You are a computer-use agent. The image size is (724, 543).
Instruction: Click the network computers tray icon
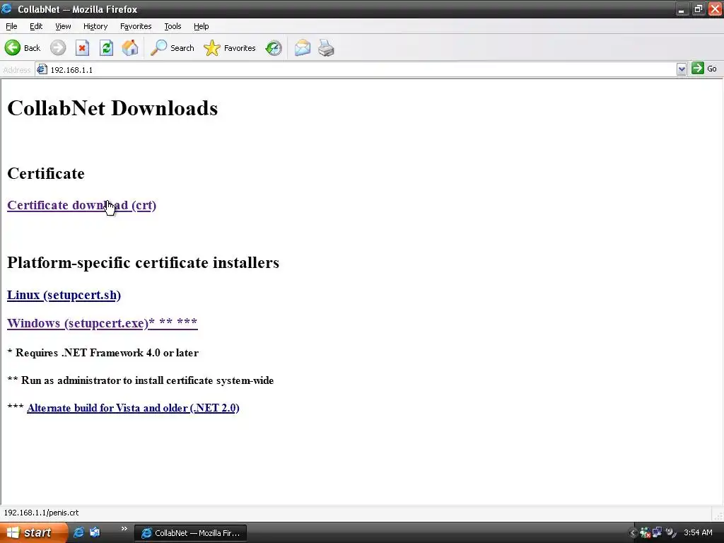[x=657, y=533]
